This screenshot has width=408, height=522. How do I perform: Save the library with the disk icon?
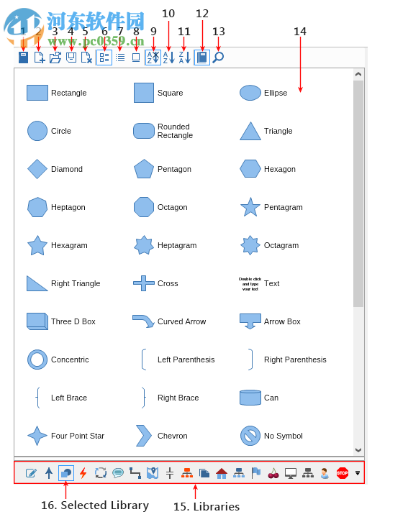[x=71, y=58]
